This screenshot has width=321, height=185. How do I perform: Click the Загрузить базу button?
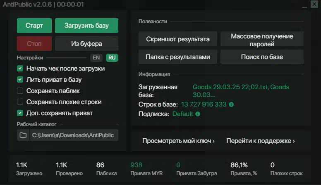86,26
